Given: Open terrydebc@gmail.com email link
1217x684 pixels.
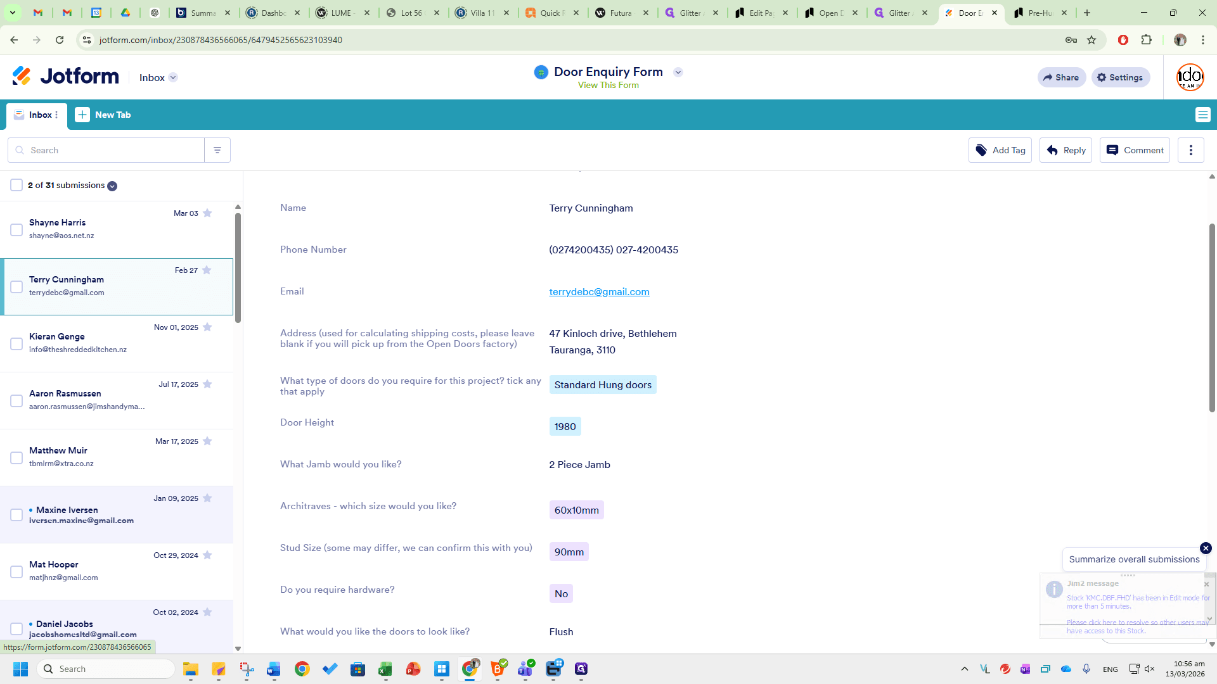Looking at the screenshot, I should point(599,291).
